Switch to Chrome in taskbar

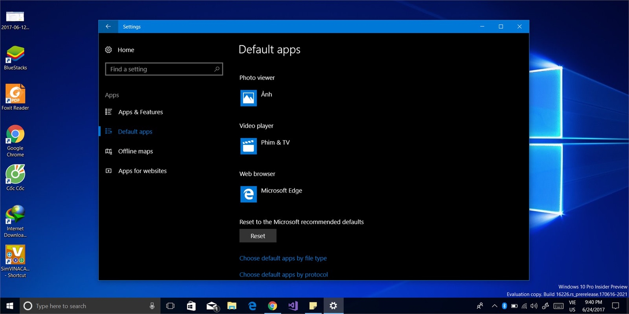click(x=273, y=306)
